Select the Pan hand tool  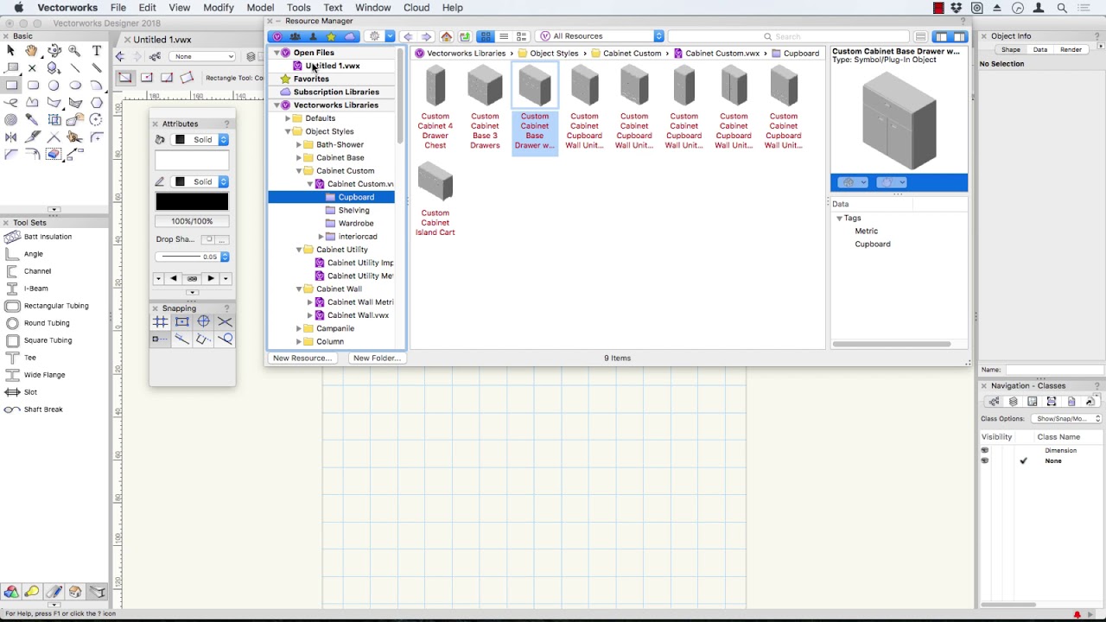coord(32,51)
